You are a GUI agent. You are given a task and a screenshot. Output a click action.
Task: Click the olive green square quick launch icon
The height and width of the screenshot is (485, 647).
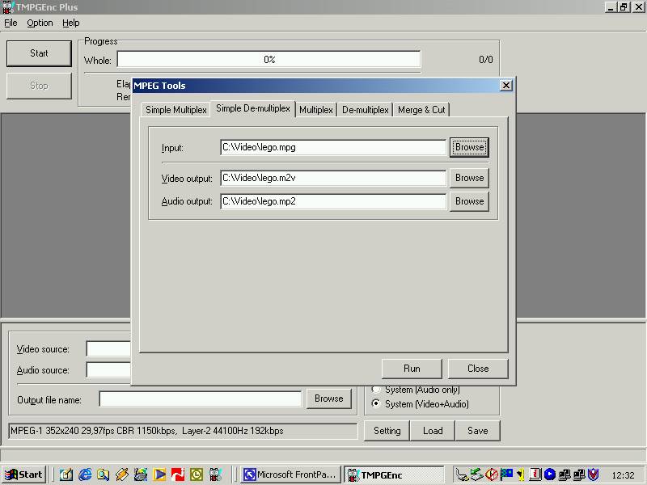click(197, 474)
